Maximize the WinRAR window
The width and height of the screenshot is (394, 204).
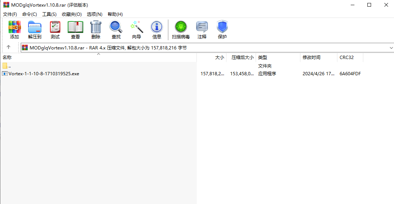(369, 5)
